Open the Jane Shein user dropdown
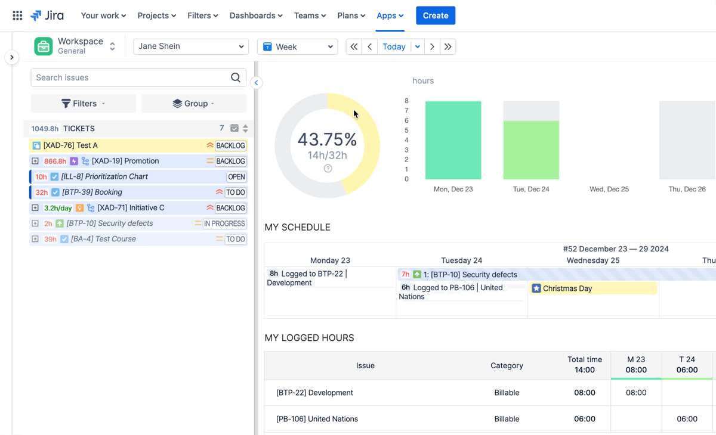 point(191,46)
